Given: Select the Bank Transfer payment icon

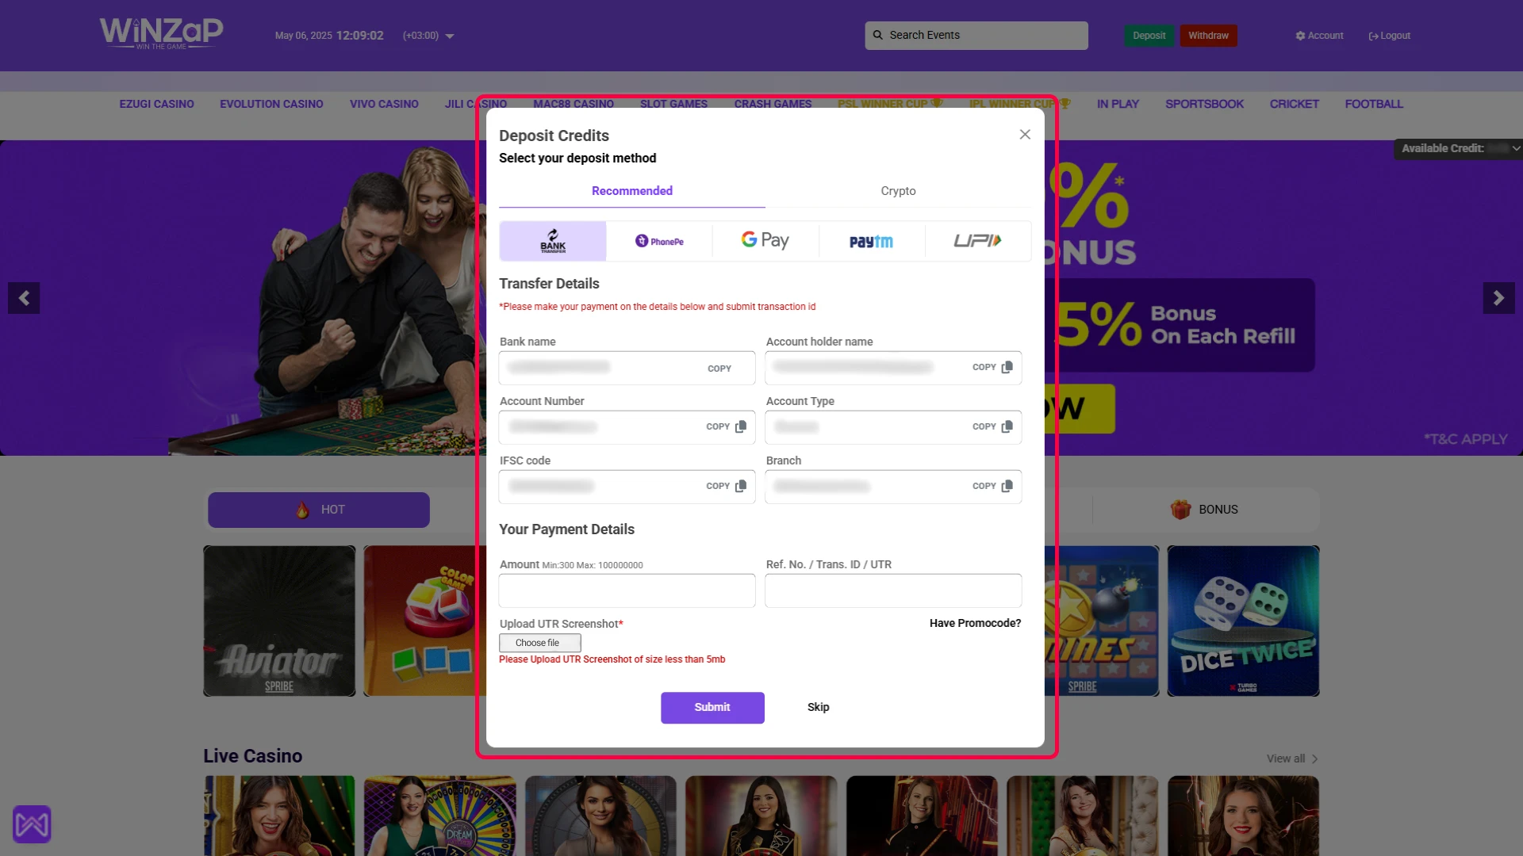Looking at the screenshot, I should point(553,241).
